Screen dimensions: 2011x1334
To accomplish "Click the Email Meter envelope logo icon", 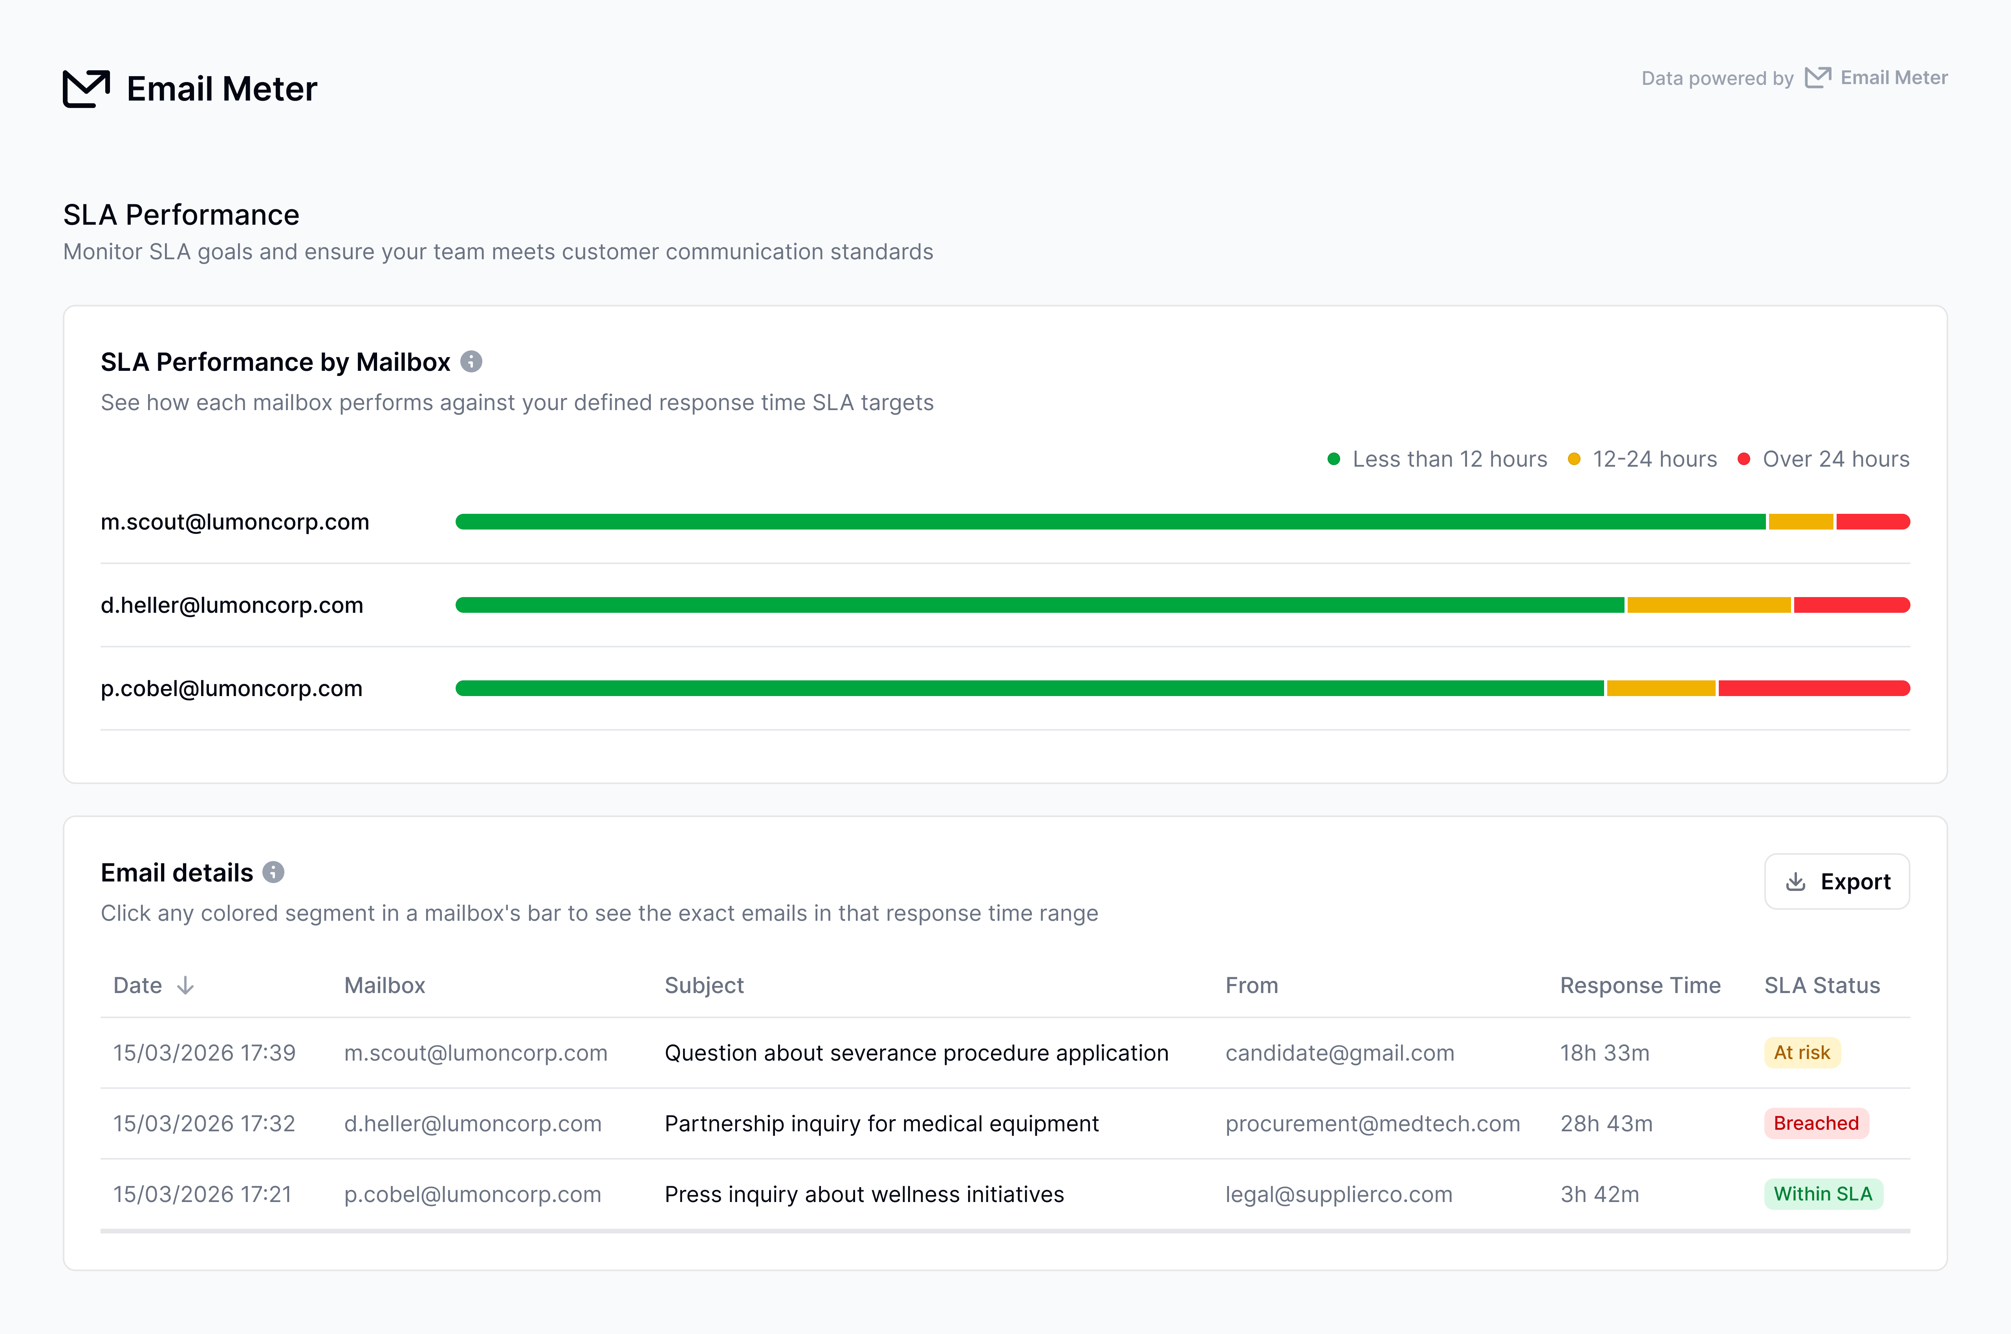I will pos(86,88).
